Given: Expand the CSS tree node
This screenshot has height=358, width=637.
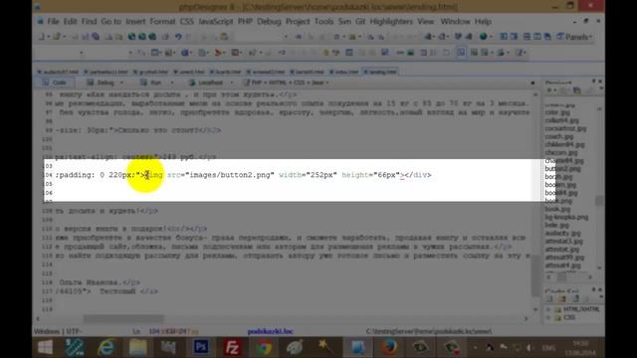Looking at the screenshot, I should (548, 317).
